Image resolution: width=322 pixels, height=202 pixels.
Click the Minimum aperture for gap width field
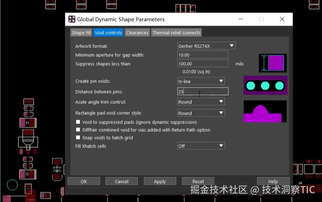point(203,55)
